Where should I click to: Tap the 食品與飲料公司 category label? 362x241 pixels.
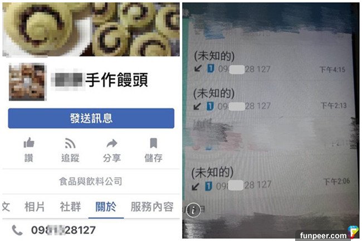90,181
